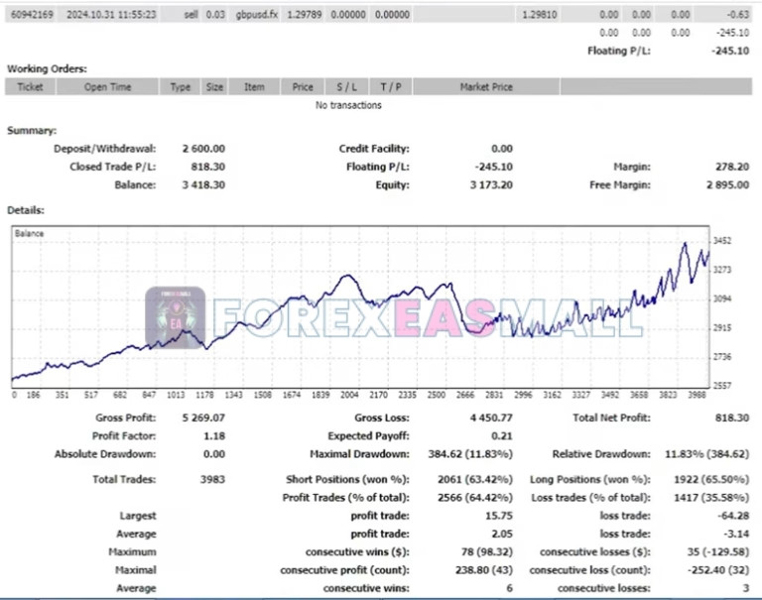Click the Market Price column header
762x600 pixels.
(486, 87)
